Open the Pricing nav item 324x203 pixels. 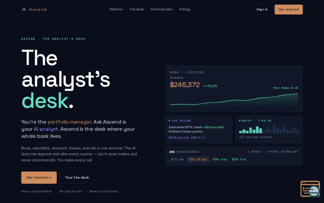click(185, 9)
